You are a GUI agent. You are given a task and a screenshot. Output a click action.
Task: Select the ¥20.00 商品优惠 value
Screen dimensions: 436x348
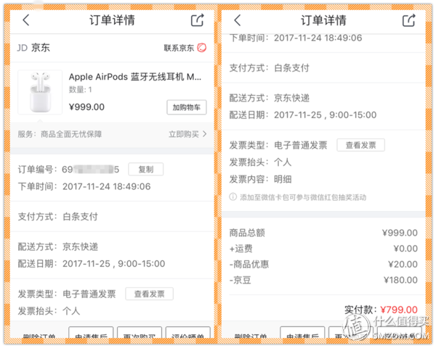[403, 264]
